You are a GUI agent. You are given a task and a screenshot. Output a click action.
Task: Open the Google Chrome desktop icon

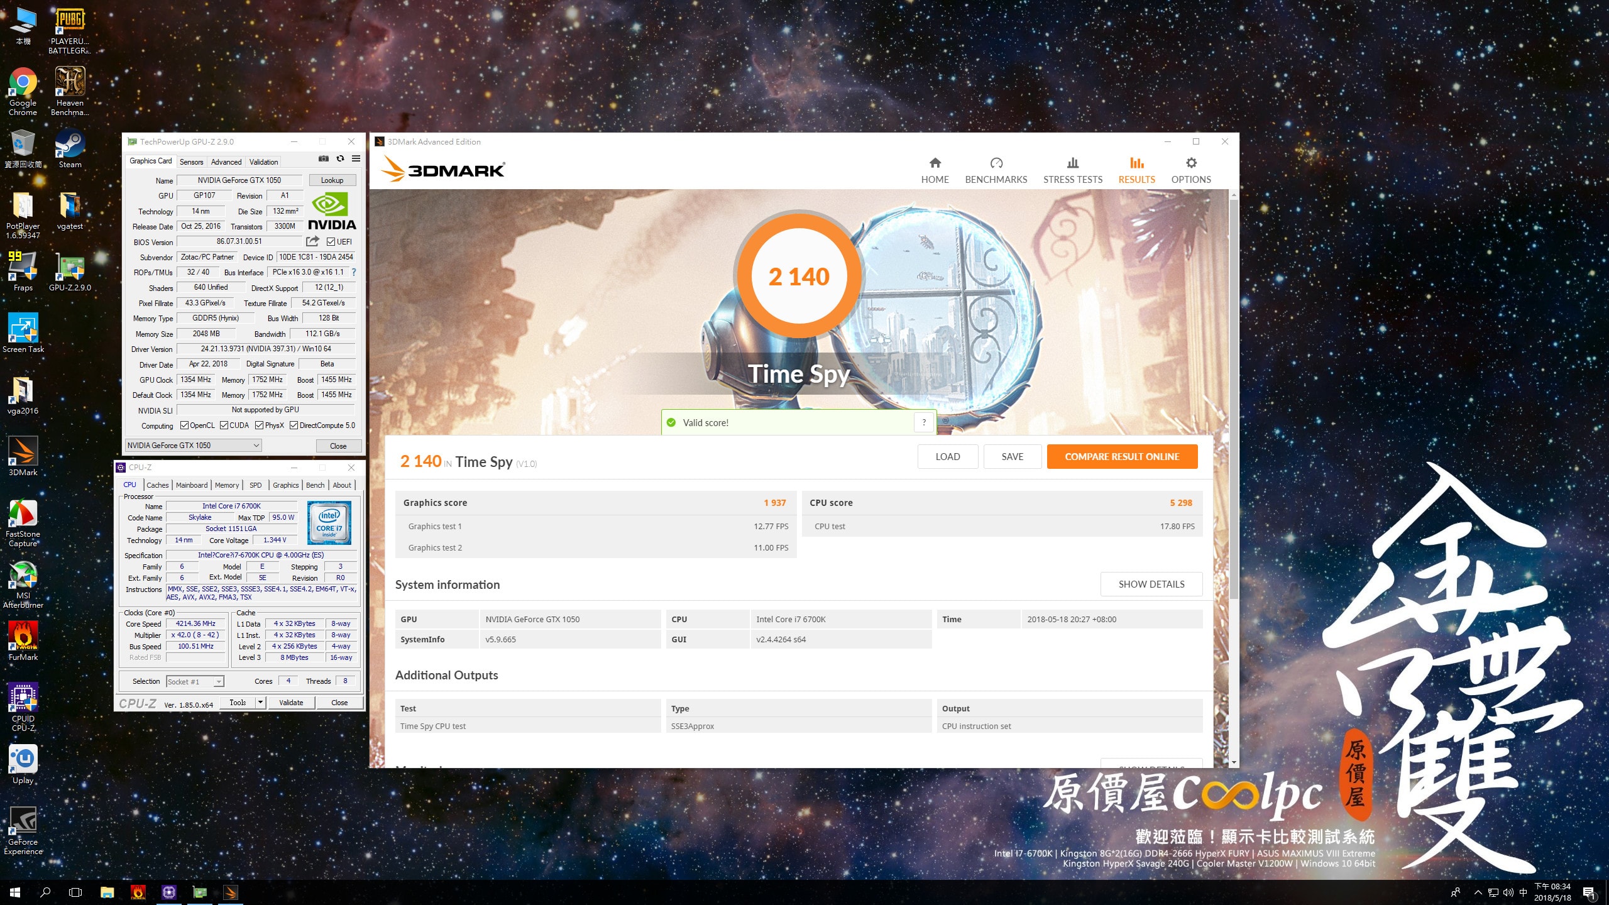23,92
